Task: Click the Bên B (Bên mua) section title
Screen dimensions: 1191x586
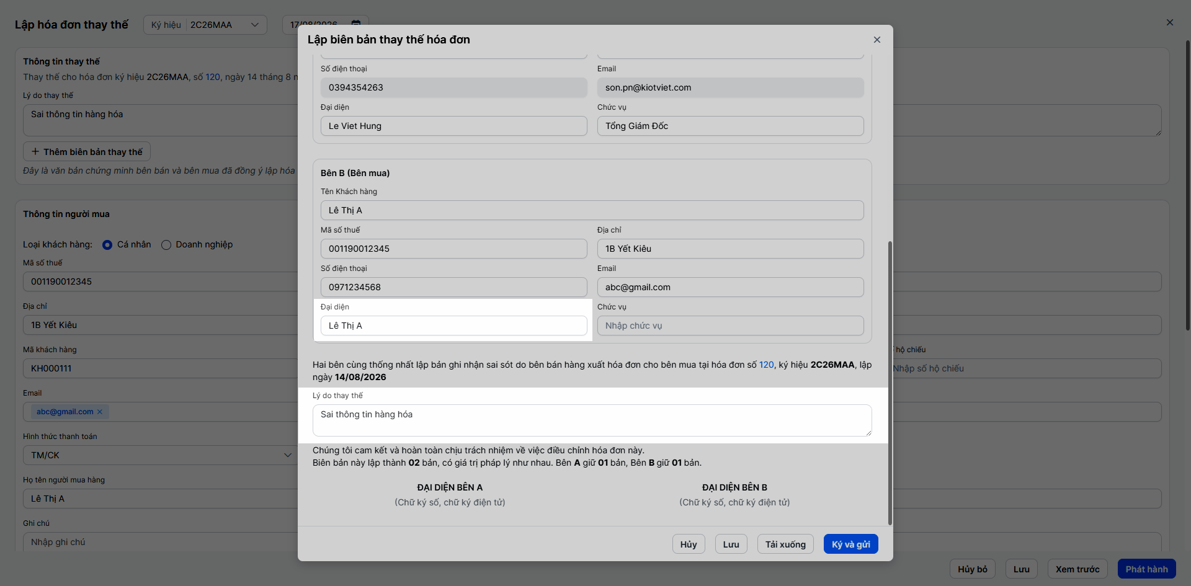Action: (355, 173)
